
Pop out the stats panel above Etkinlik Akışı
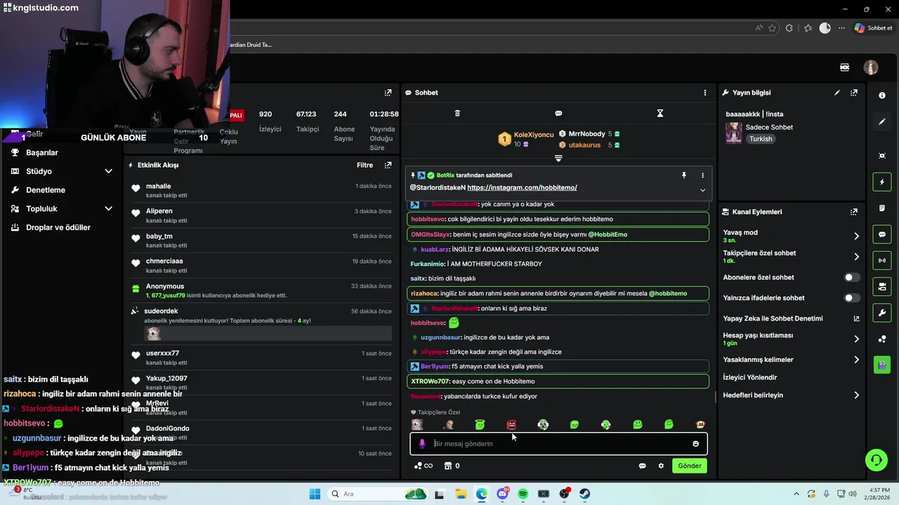pos(388,93)
